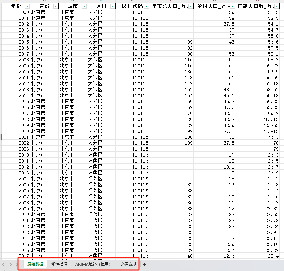
Task: Select the cell with value 66.35
Action: [x=257, y=101]
